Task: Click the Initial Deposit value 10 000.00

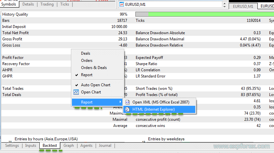Action: point(119,27)
